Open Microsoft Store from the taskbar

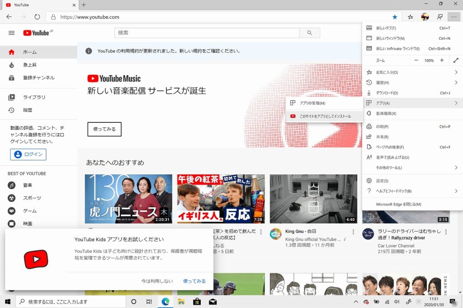[x=197, y=302]
